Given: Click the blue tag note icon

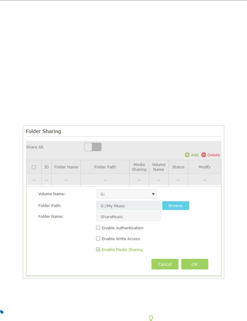Looking at the screenshot, I should pos(2,312).
